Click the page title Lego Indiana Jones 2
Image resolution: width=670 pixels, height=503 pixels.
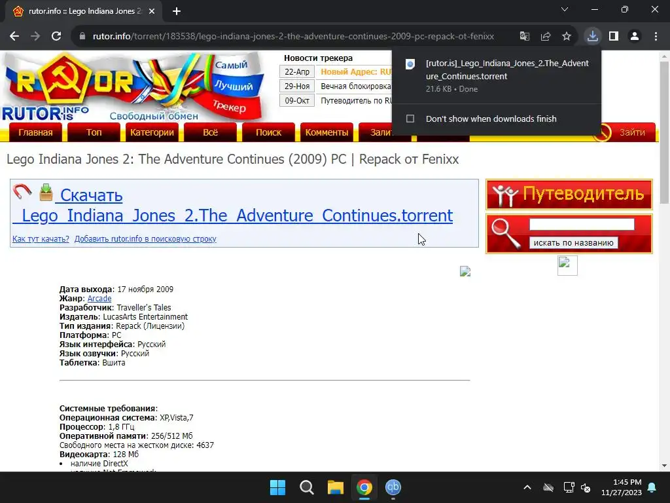coord(232,159)
